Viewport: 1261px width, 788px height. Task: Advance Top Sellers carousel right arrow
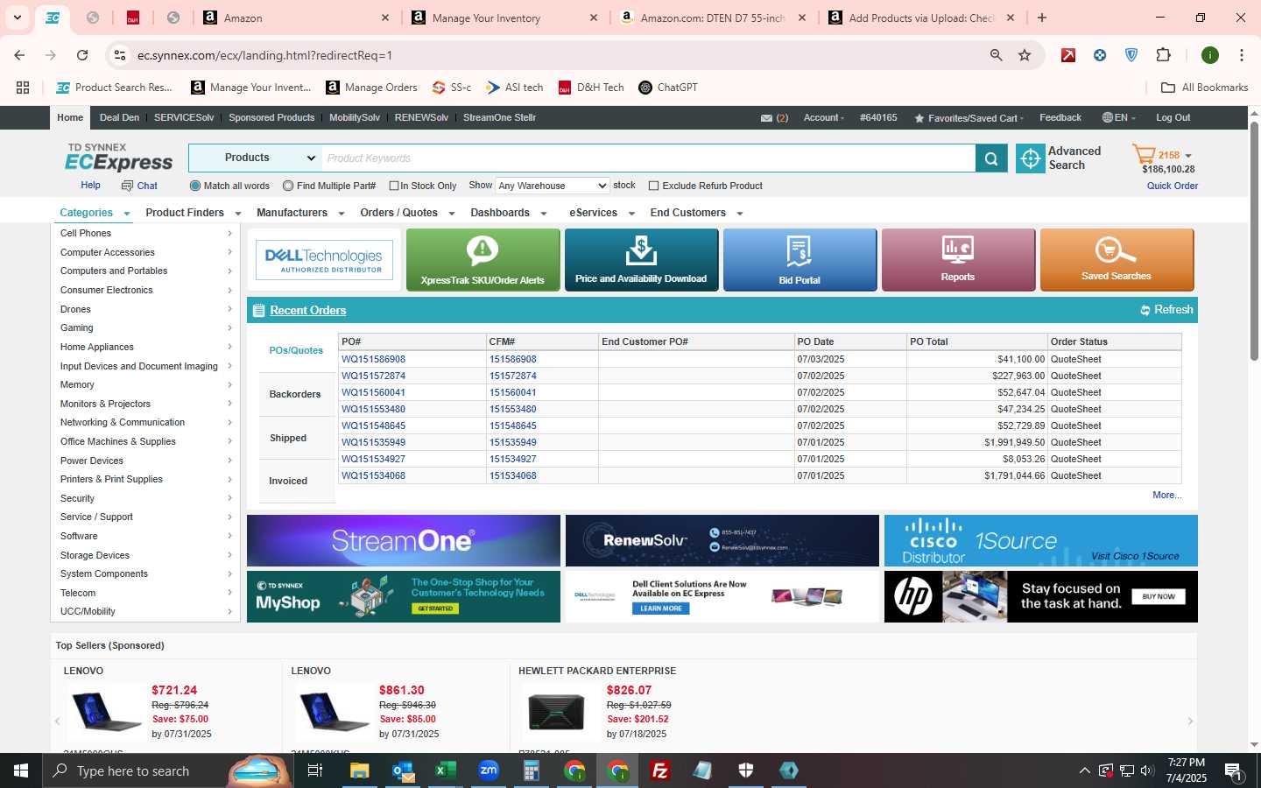point(1190,721)
